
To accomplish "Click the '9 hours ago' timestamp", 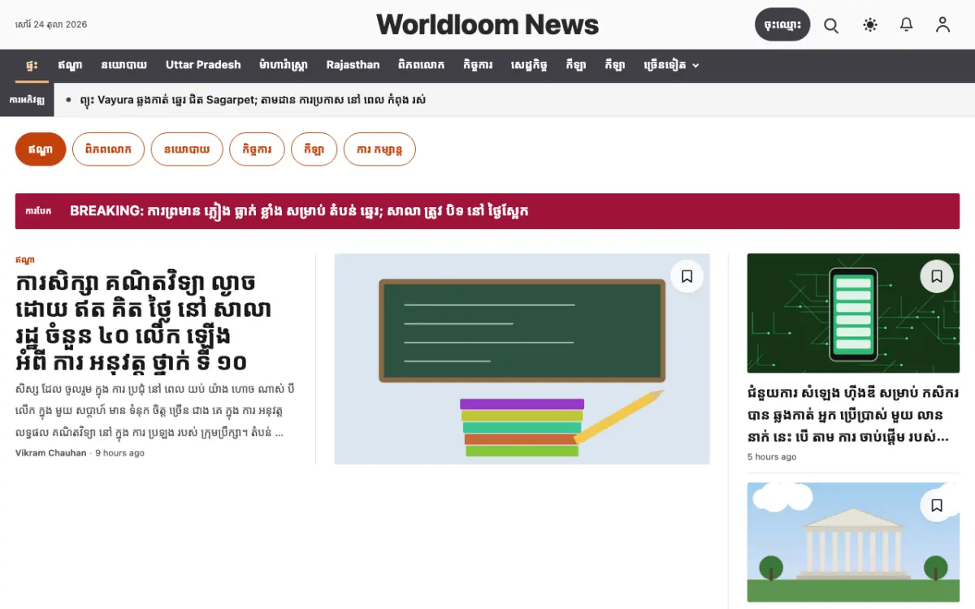I will [120, 453].
